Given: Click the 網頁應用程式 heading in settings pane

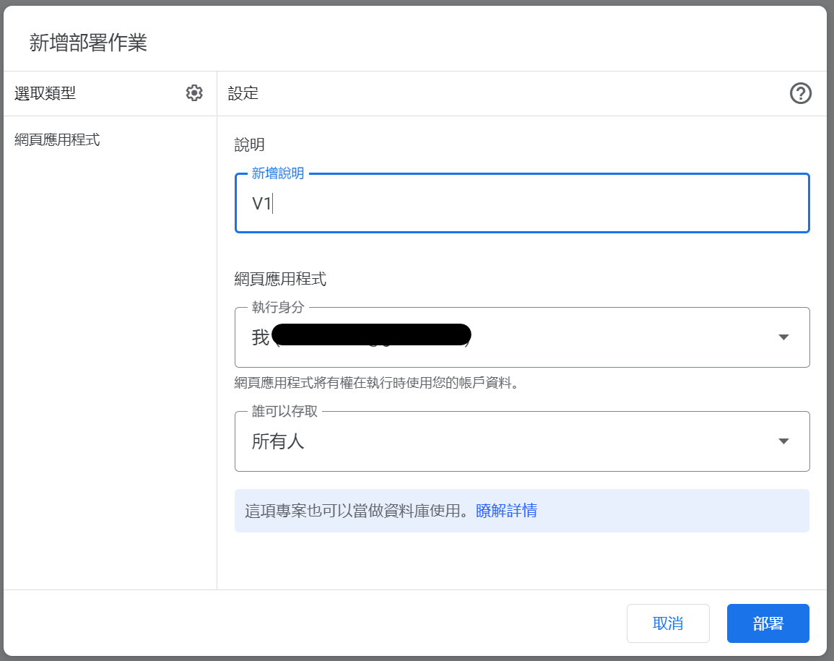Looking at the screenshot, I should 280,278.
